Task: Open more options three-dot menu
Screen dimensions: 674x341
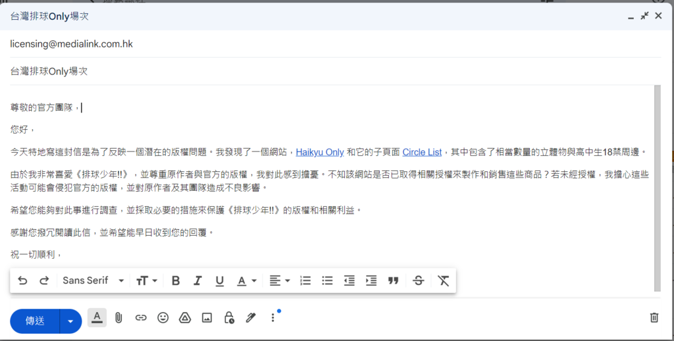Action: point(272,318)
